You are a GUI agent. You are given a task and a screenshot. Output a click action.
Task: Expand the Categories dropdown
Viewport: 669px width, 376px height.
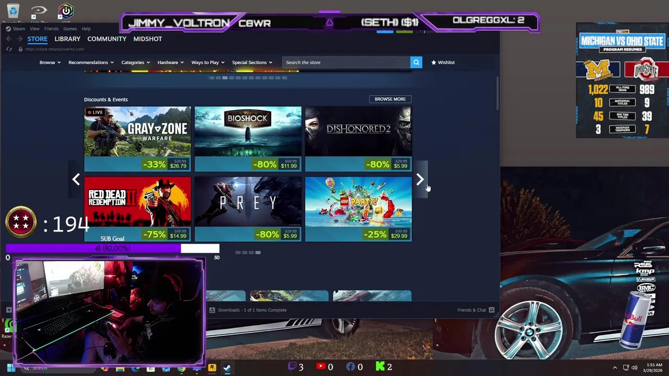[135, 62]
